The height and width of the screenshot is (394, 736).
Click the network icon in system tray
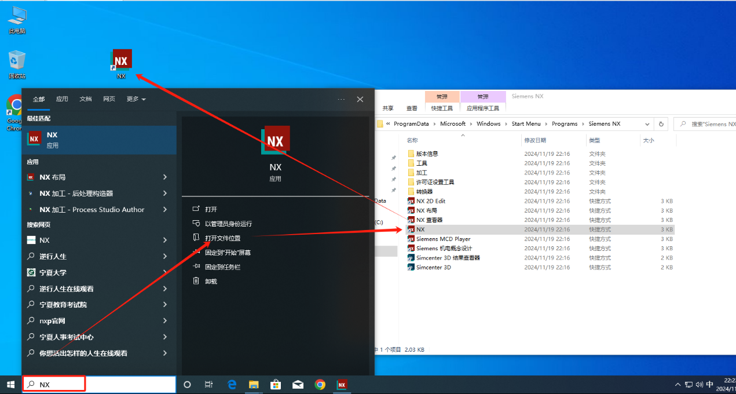click(x=689, y=384)
